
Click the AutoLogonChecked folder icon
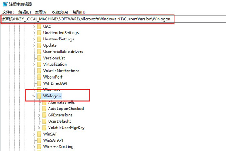pos(44,109)
